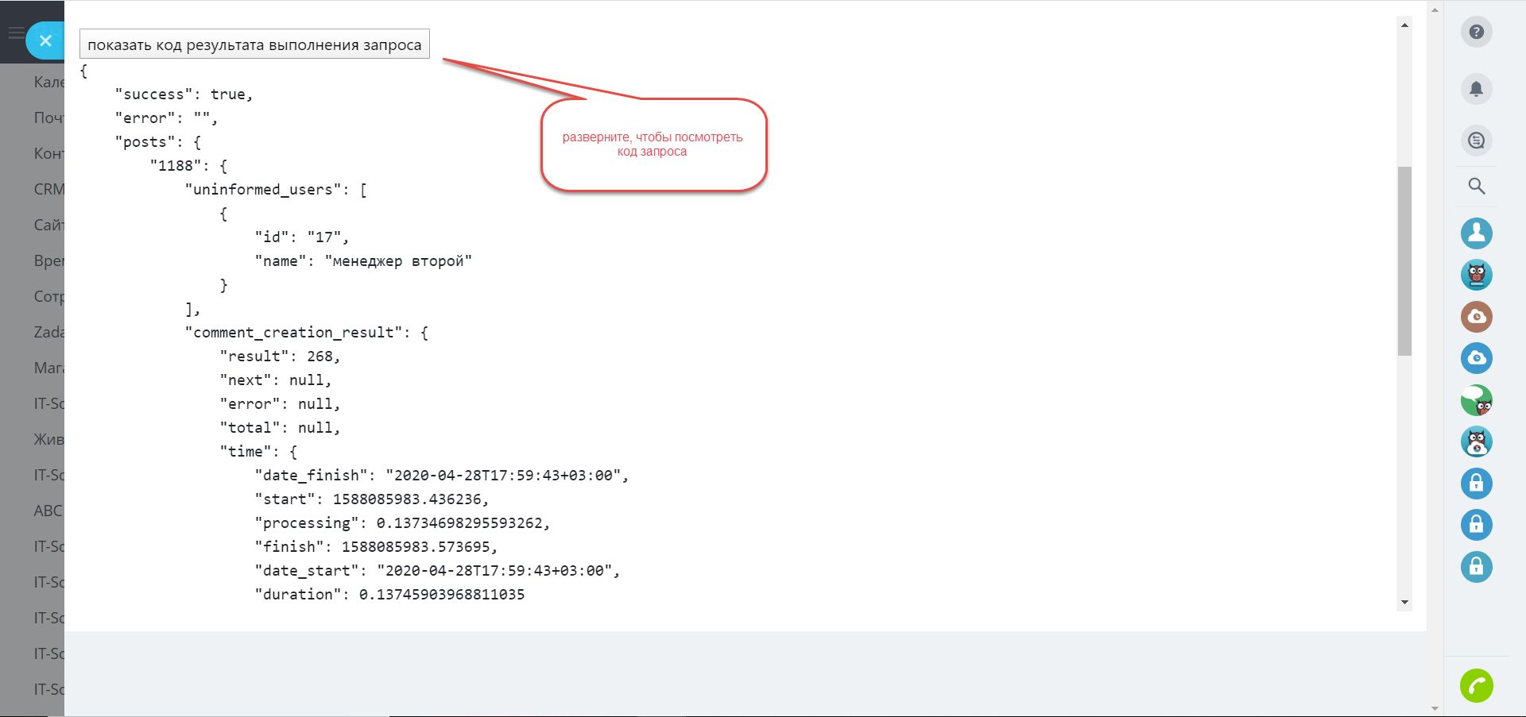Click the "next": null line
The image size is (1526, 717).
[x=276, y=380]
